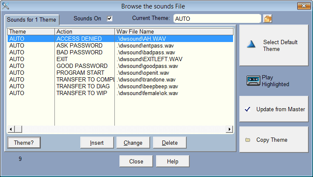This screenshot has height=177, width=313.
Task: Open Help with the Help button
Action: (173, 161)
